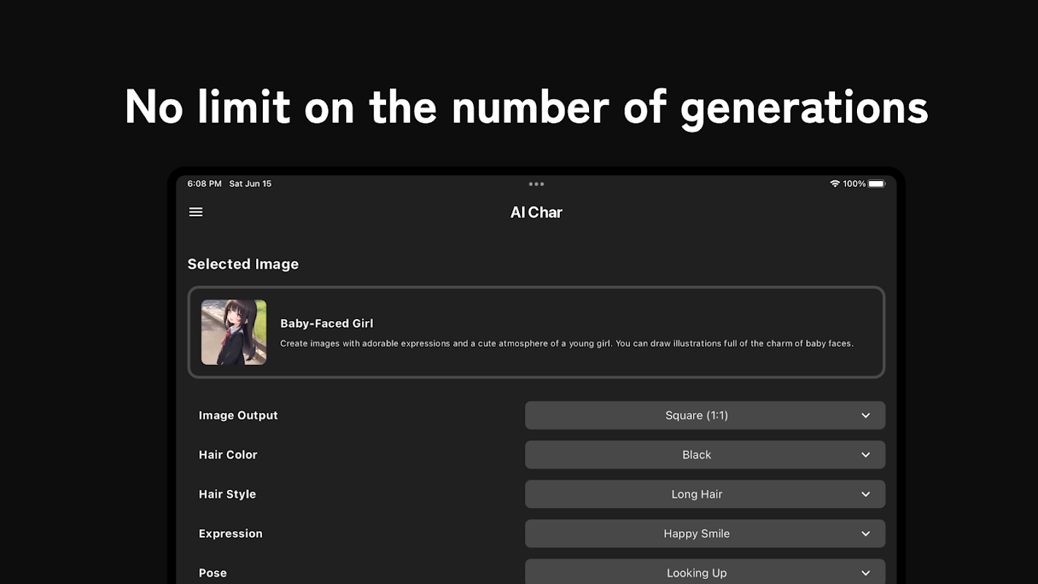Open the Black hair color dropdown
The width and height of the screenshot is (1038, 584).
(x=696, y=455)
